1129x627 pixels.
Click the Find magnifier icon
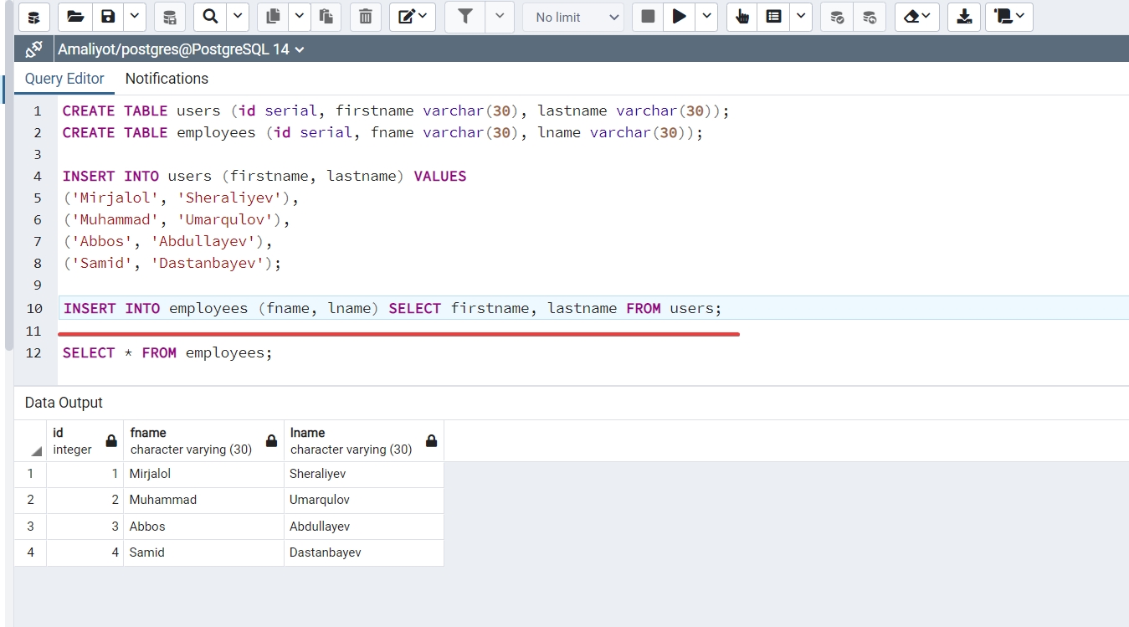(x=210, y=17)
